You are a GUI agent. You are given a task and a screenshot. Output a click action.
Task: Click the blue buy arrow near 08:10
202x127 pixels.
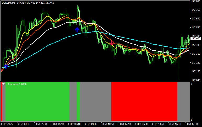pos(77,30)
